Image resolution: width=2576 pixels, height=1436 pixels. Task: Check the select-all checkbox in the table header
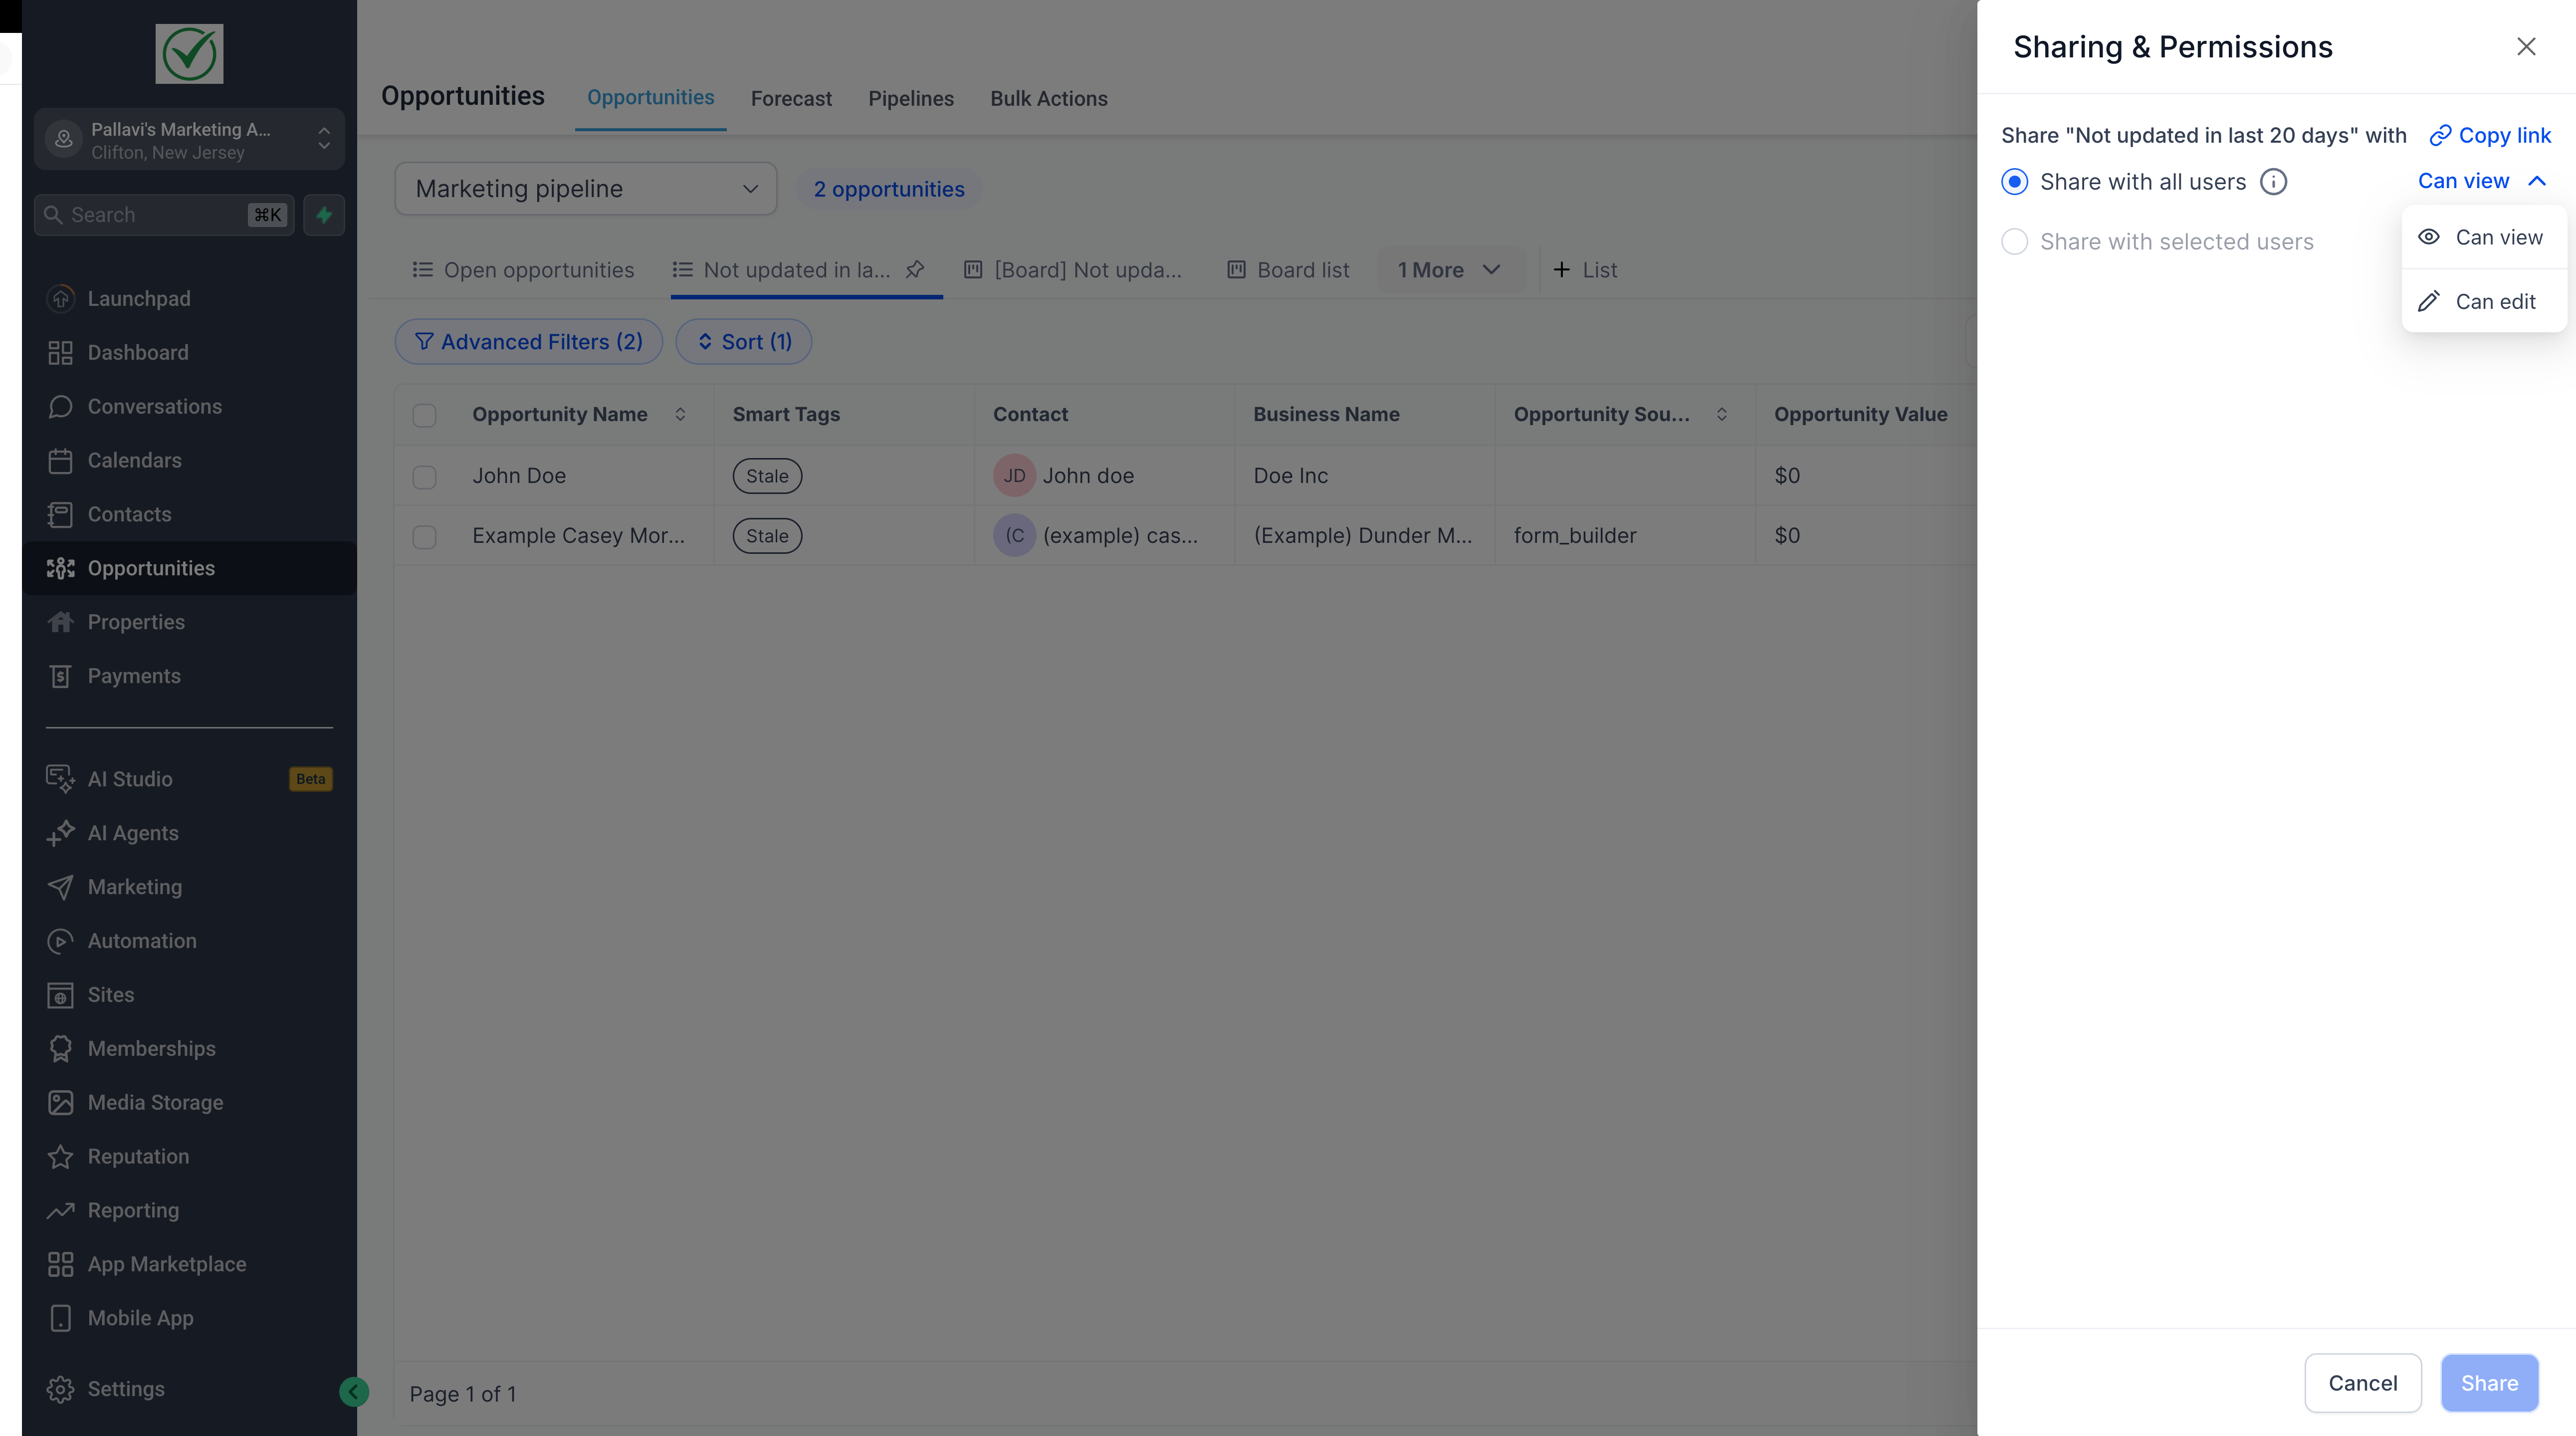click(424, 415)
